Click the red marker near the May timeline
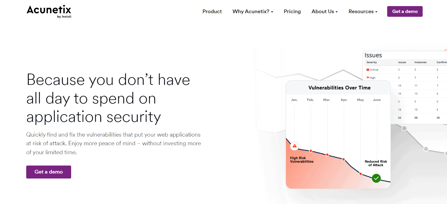The image size is (447, 204). pos(360,174)
